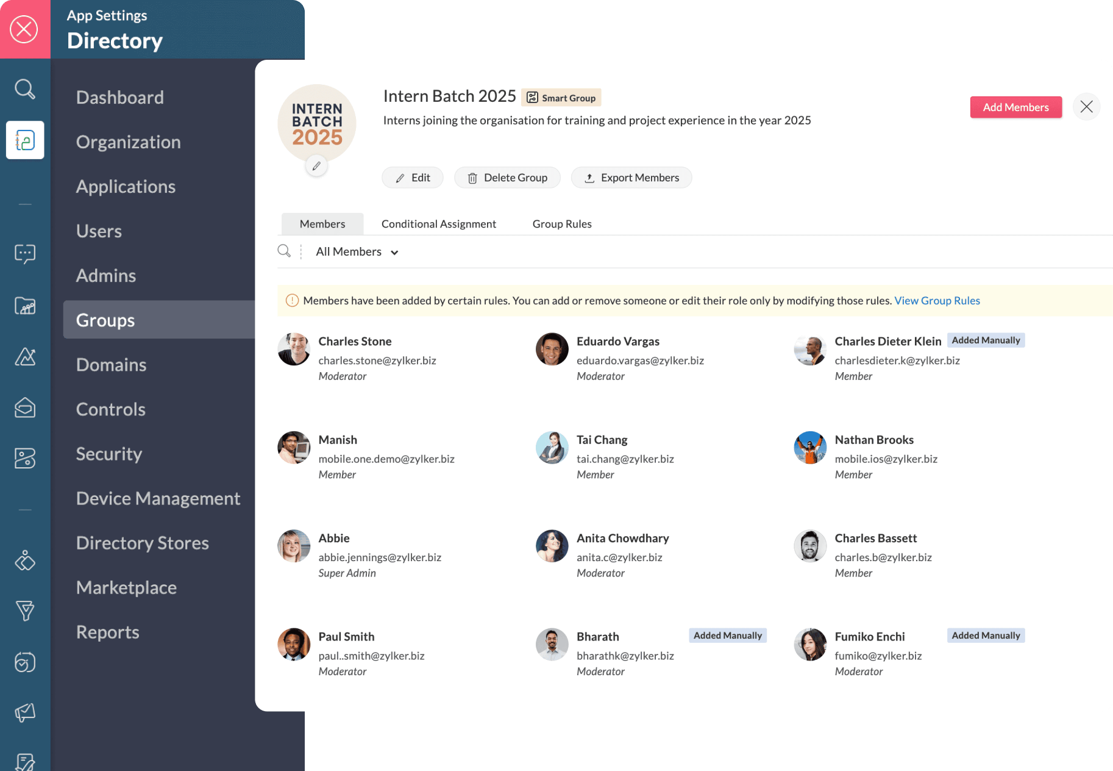Image resolution: width=1113 pixels, height=771 pixels.
Task: Switch to the Conditional Assignment tab
Action: (x=438, y=223)
